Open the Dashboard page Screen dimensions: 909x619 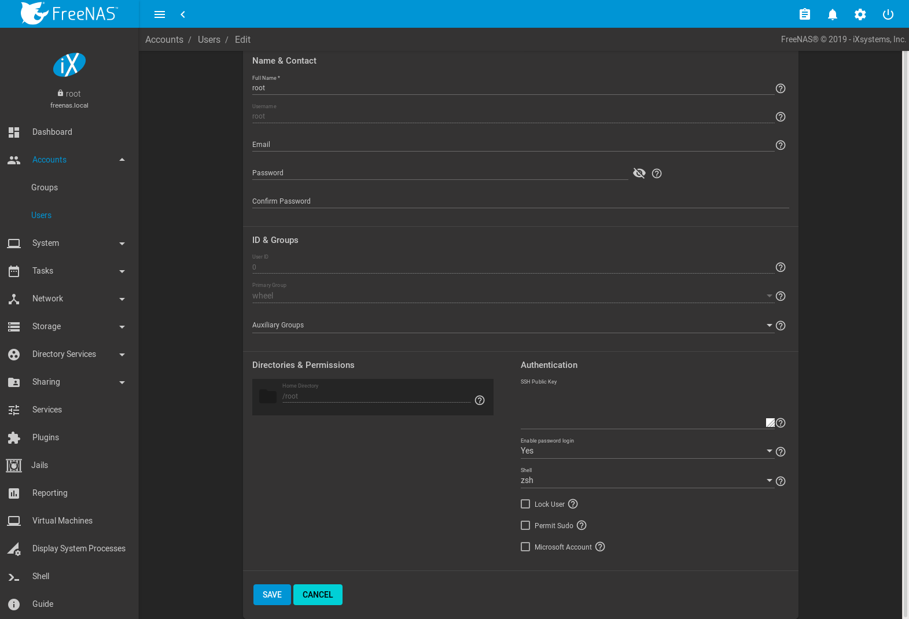click(x=69, y=132)
